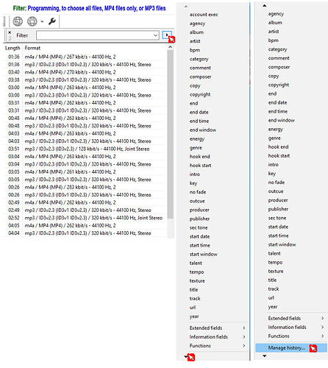Choose 'account exec' from the filter menu

coord(204,15)
